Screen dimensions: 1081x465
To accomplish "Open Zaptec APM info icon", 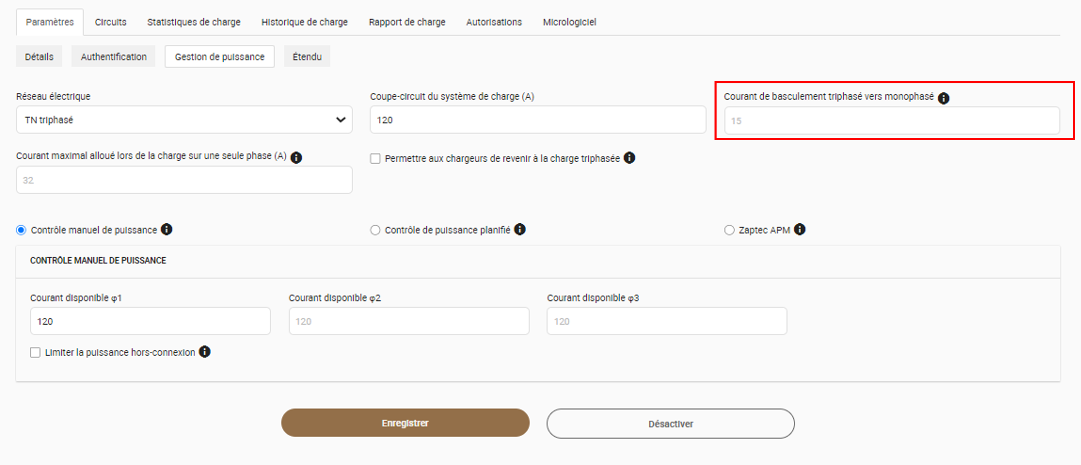I will tap(800, 229).
